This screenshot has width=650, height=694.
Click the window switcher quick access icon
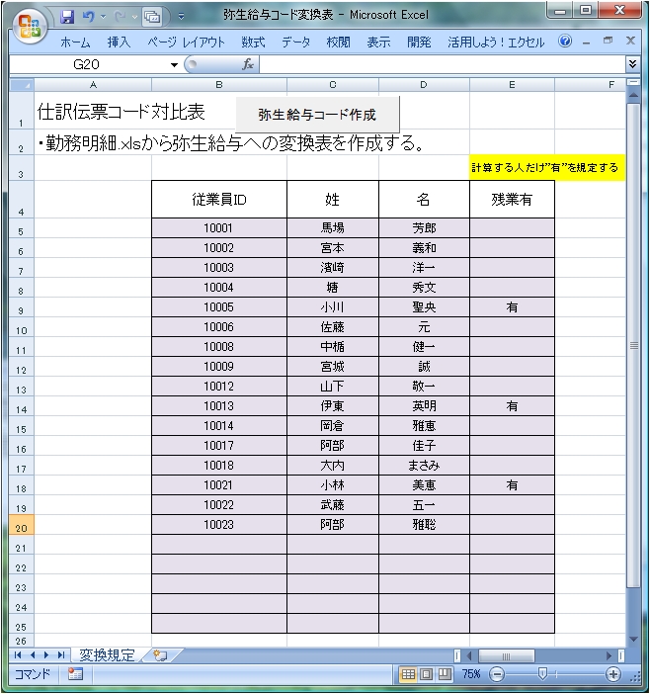pos(152,17)
